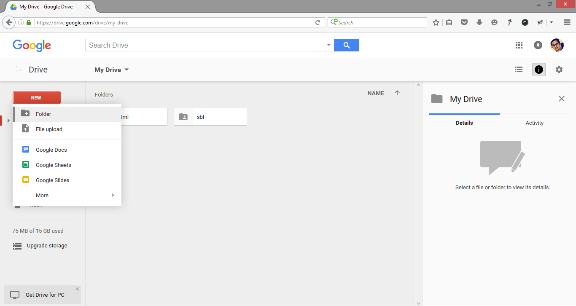Open your Google account profile picture

tap(557, 45)
